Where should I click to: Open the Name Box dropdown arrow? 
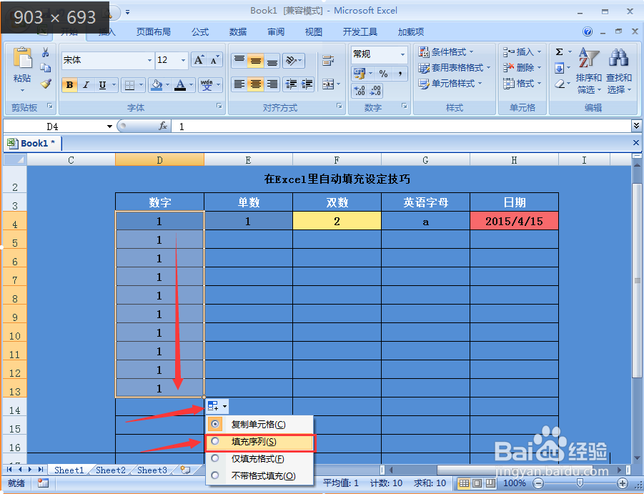coord(109,126)
